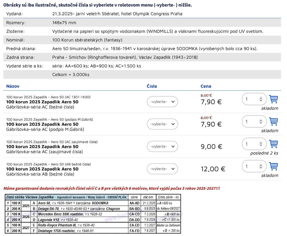Open number dropdown for AC bežné čísla

[162, 102]
